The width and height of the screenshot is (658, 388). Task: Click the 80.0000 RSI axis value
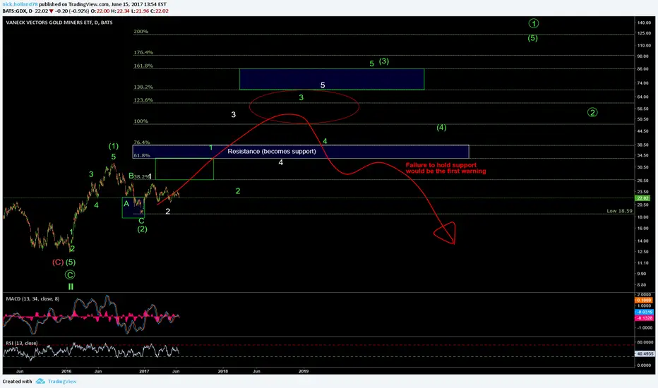coord(644,342)
